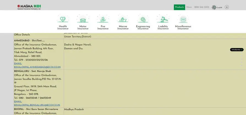The width and height of the screenshot is (246, 115).
Task: Select 'JP Nagar, Ist Phase,' text
Action: [x=26, y=90]
